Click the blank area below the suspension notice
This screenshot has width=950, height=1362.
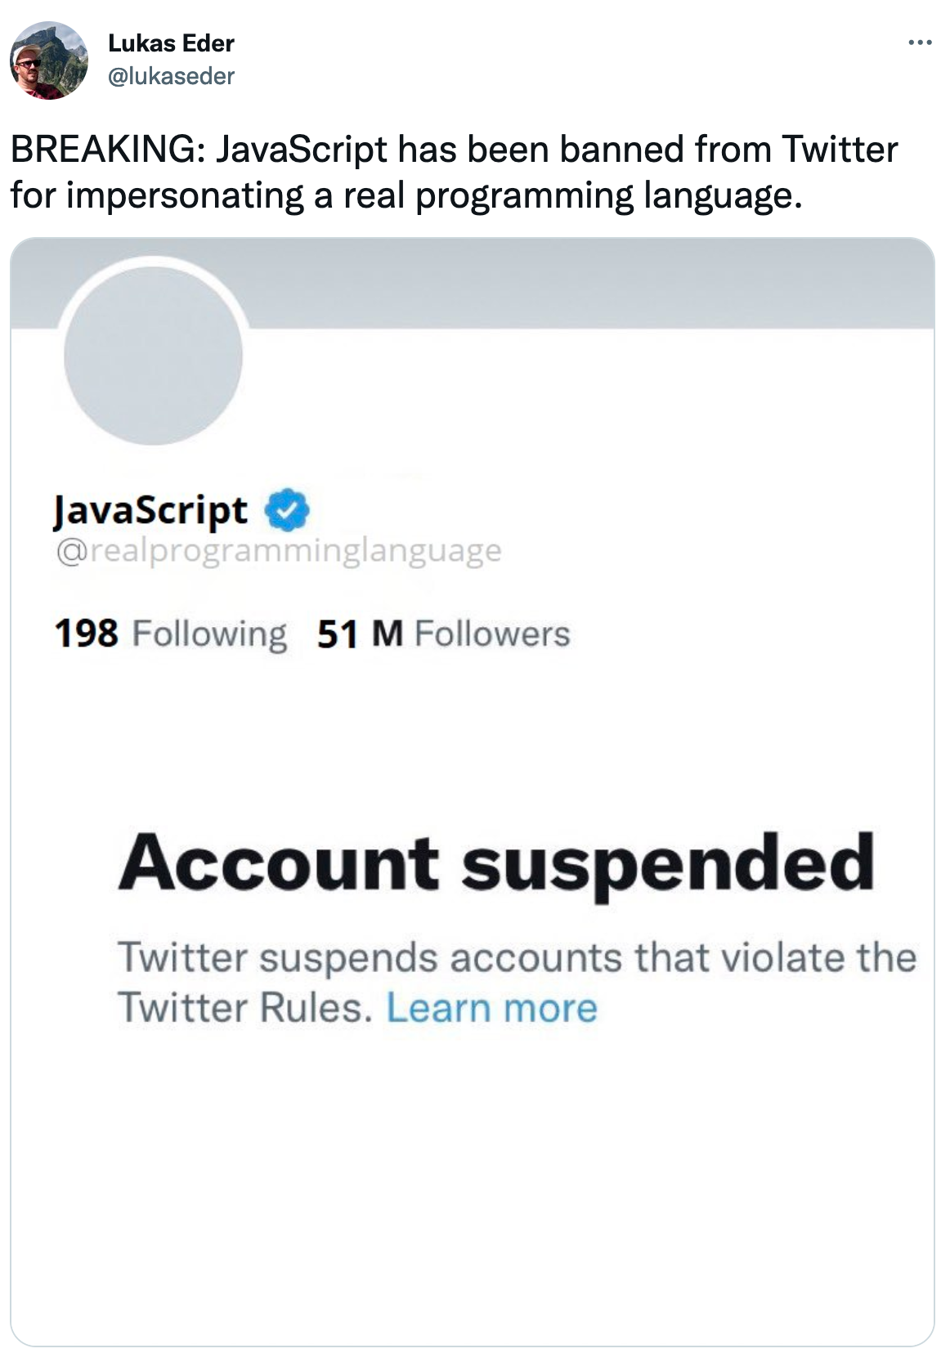click(x=473, y=1185)
